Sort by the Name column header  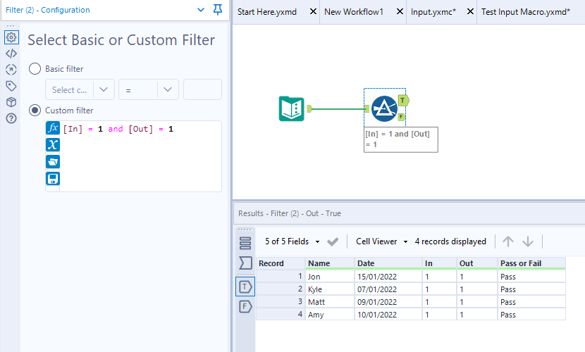pos(330,263)
